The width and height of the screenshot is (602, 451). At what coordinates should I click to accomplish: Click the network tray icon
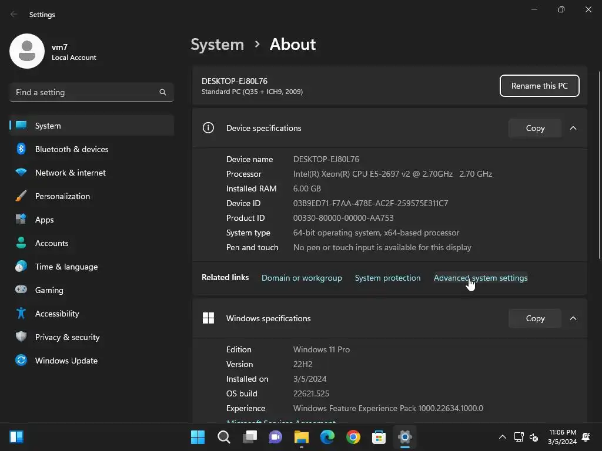[x=519, y=437]
